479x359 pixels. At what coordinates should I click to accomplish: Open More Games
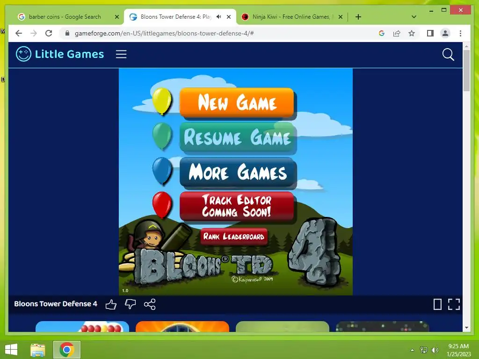237,172
